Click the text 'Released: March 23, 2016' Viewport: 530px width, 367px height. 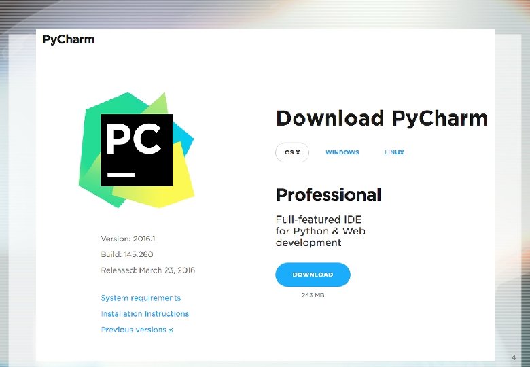147,270
